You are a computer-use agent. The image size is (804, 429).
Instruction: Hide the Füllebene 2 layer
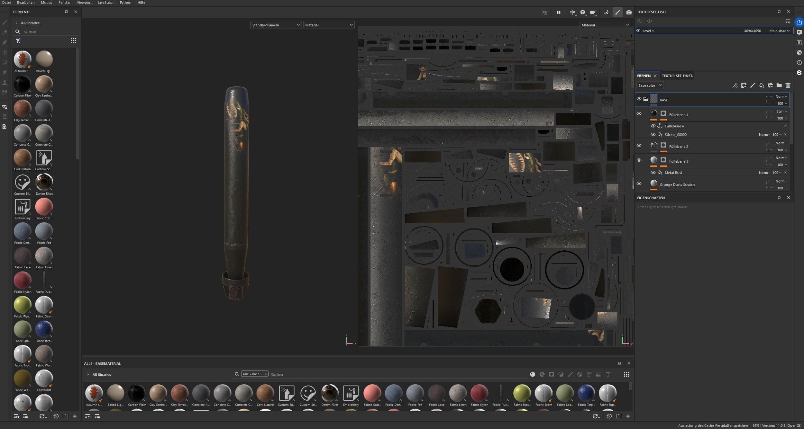tap(639, 146)
